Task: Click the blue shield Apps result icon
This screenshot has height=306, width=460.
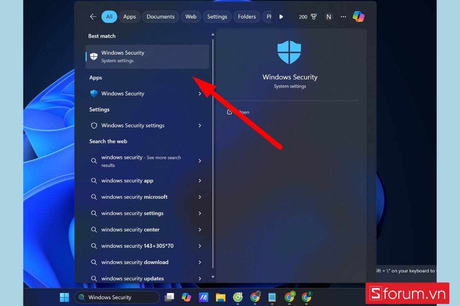Action: coord(94,93)
